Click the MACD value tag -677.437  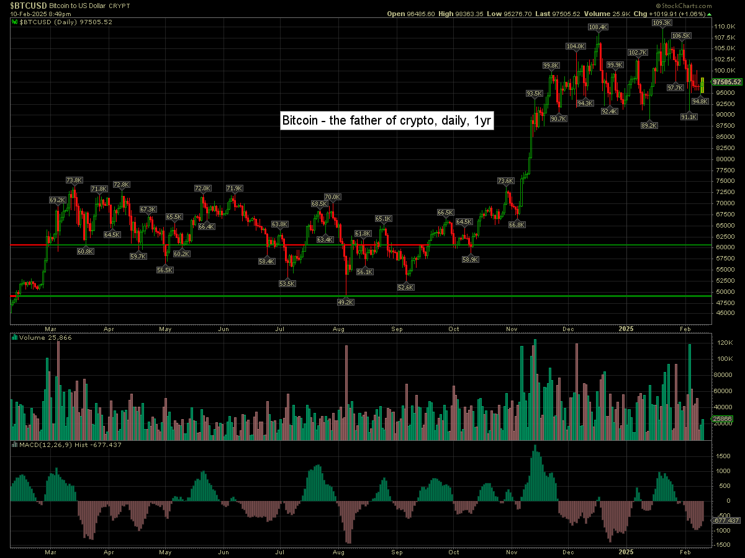click(725, 521)
